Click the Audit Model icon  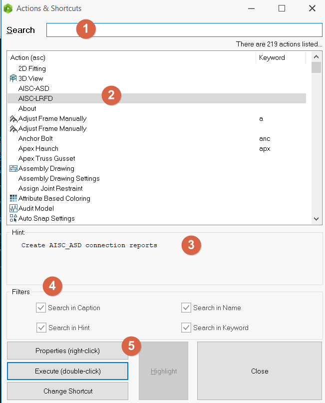point(13,208)
